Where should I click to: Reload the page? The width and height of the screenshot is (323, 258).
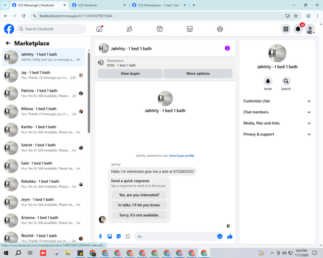click(24, 16)
